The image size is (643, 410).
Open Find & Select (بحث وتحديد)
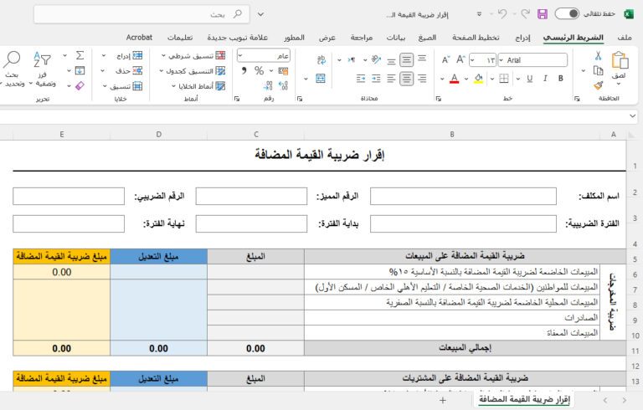[13, 69]
